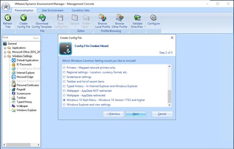234x149 pixels.
Task: Click the settings list scrollbar thumb
Action: coord(169,97)
